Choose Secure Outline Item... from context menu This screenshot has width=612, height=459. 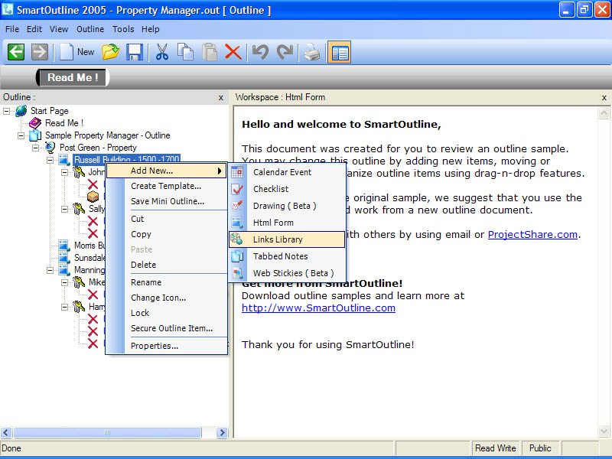pos(166,328)
